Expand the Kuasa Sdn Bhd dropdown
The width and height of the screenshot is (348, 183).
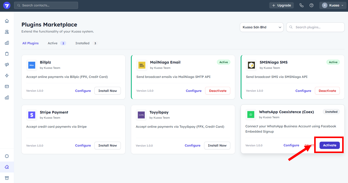(262, 27)
